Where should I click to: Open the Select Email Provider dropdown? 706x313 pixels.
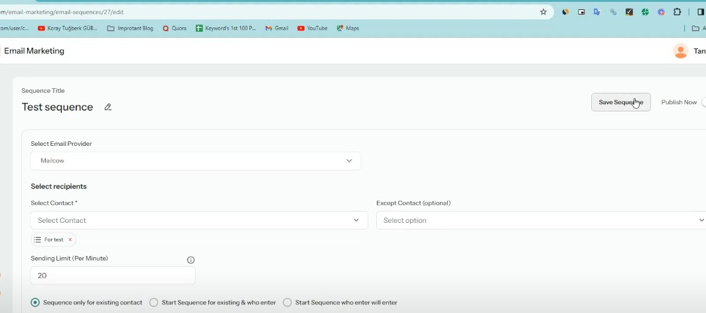(x=196, y=161)
